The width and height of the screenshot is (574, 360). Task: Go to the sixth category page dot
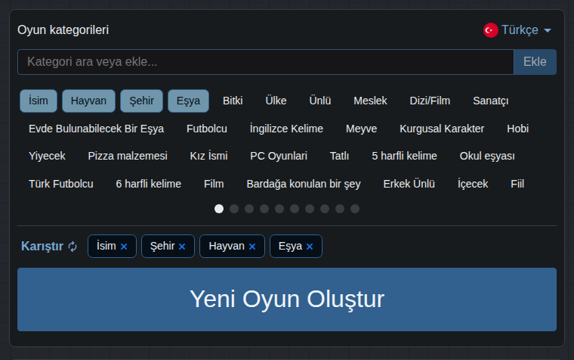(295, 209)
